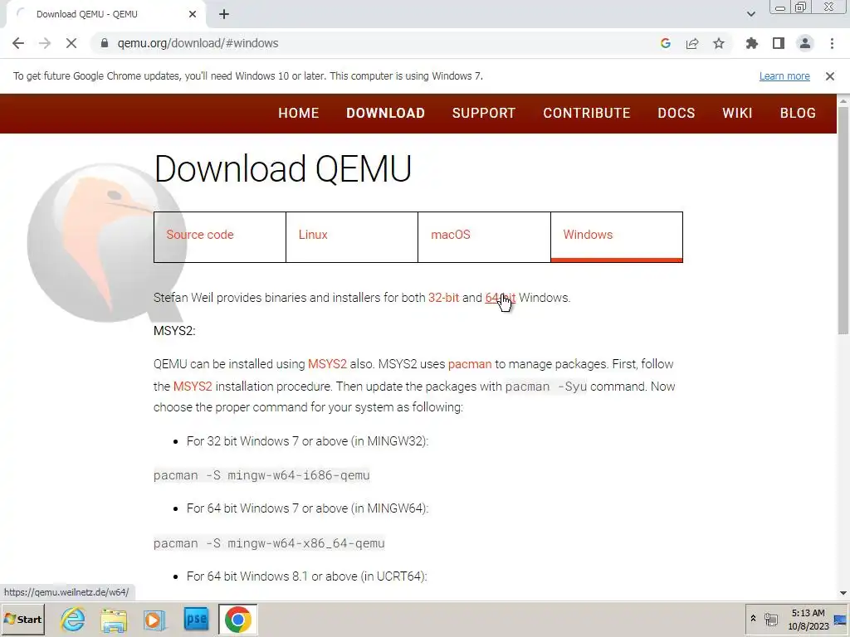Open the Chrome three-dot menu
This screenshot has width=850, height=637.
[832, 43]
